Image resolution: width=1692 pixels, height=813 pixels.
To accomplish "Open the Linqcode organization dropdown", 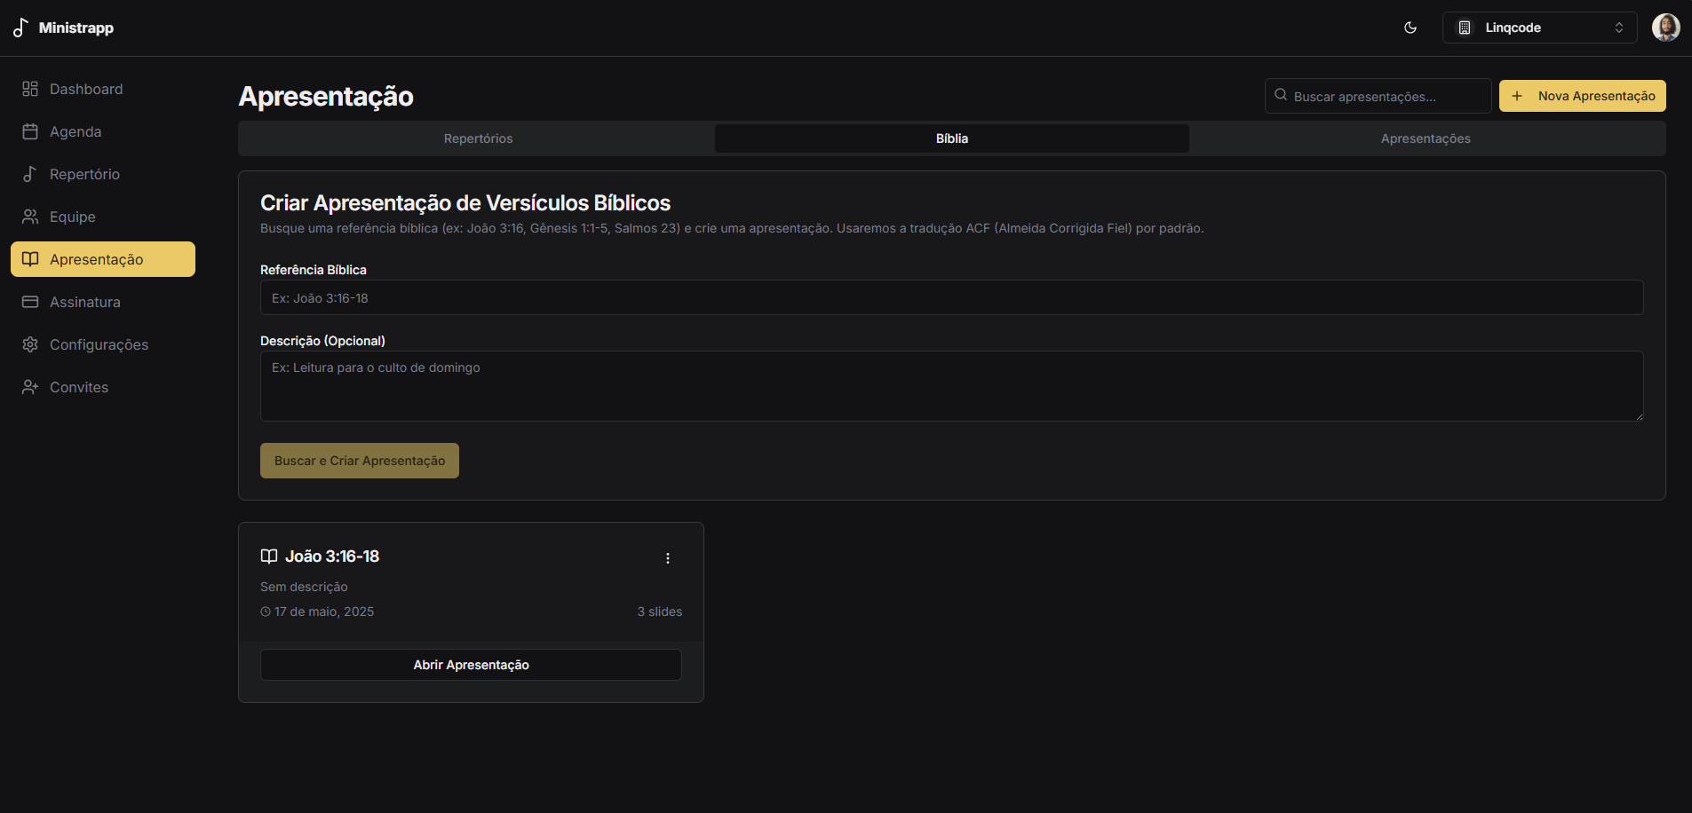I will pos(1539,28).
